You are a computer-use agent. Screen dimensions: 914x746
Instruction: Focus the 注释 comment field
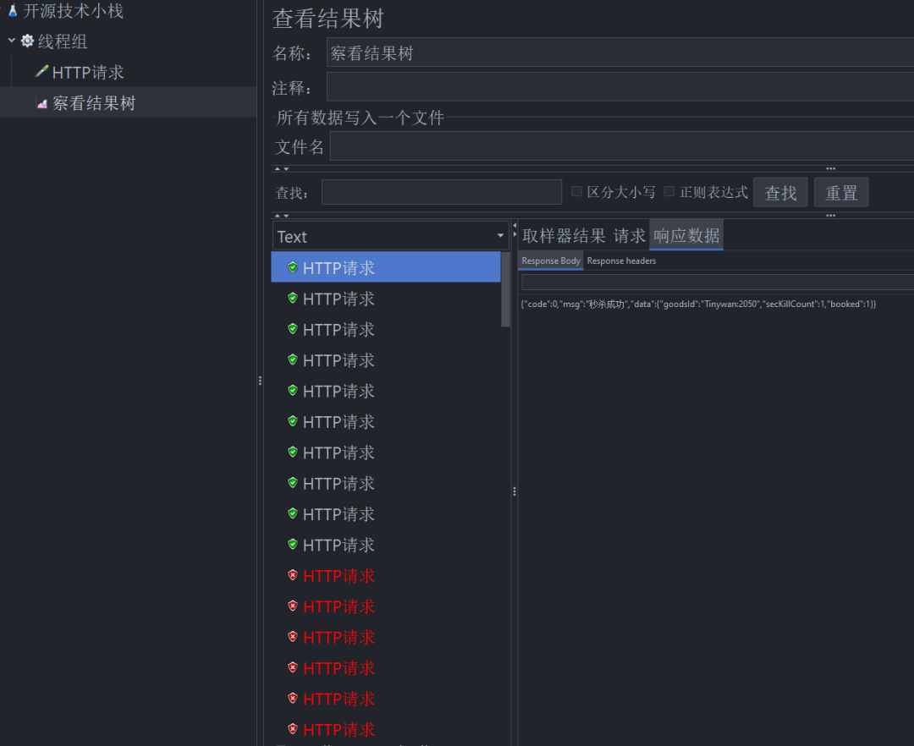(x=620, y=87)
